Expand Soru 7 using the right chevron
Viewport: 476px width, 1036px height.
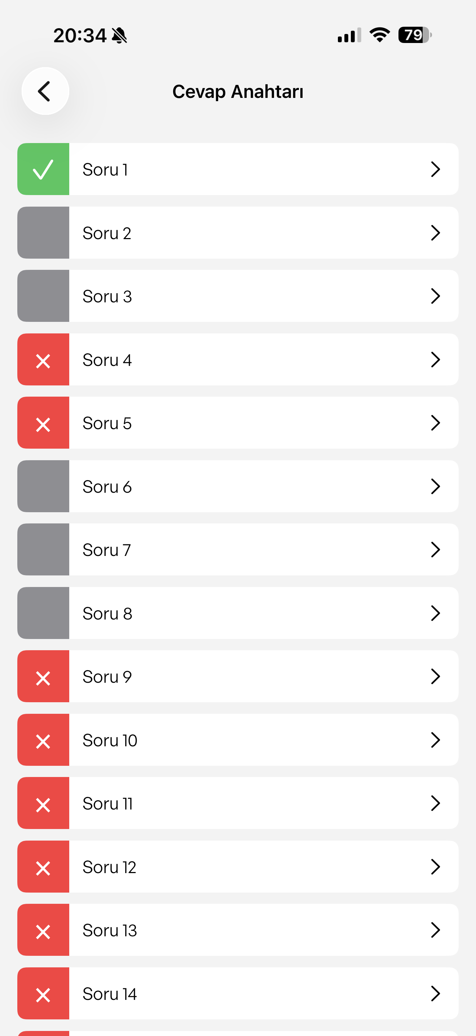[x=436, y=550]
